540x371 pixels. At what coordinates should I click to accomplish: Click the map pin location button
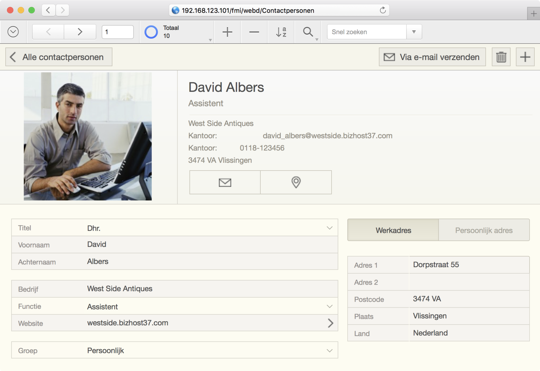tap(296, 182)
